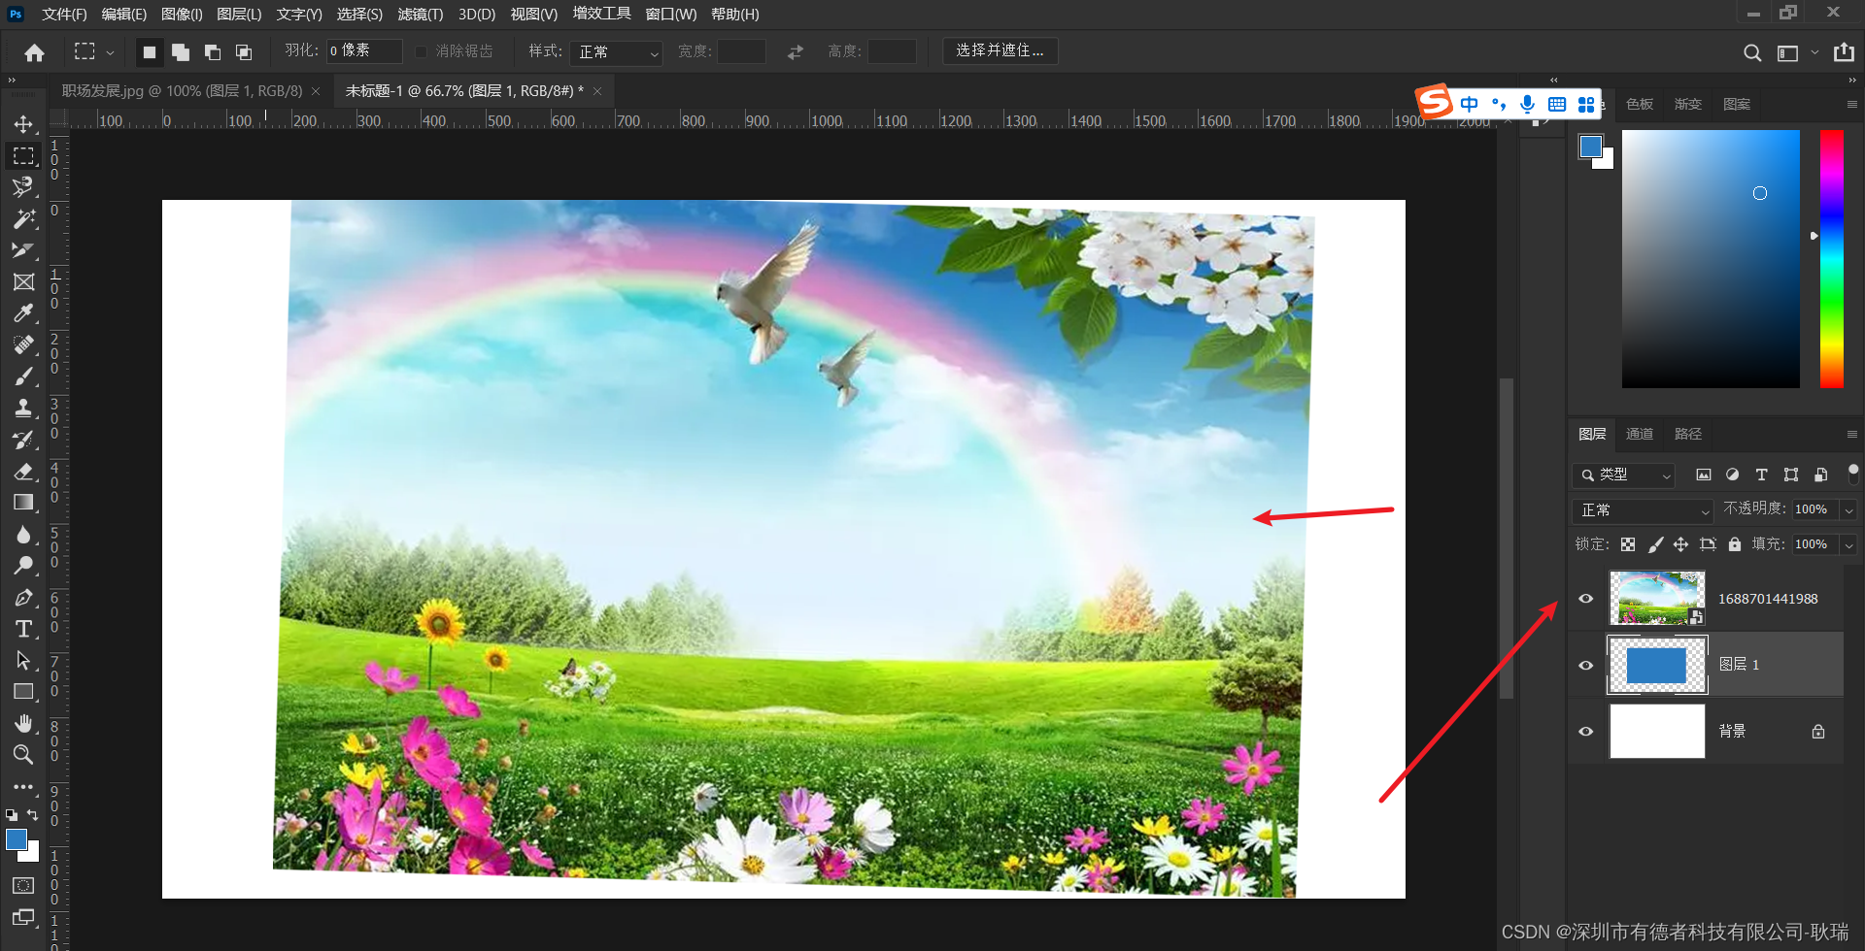Open the Color panel options menu

[1851, 104]
